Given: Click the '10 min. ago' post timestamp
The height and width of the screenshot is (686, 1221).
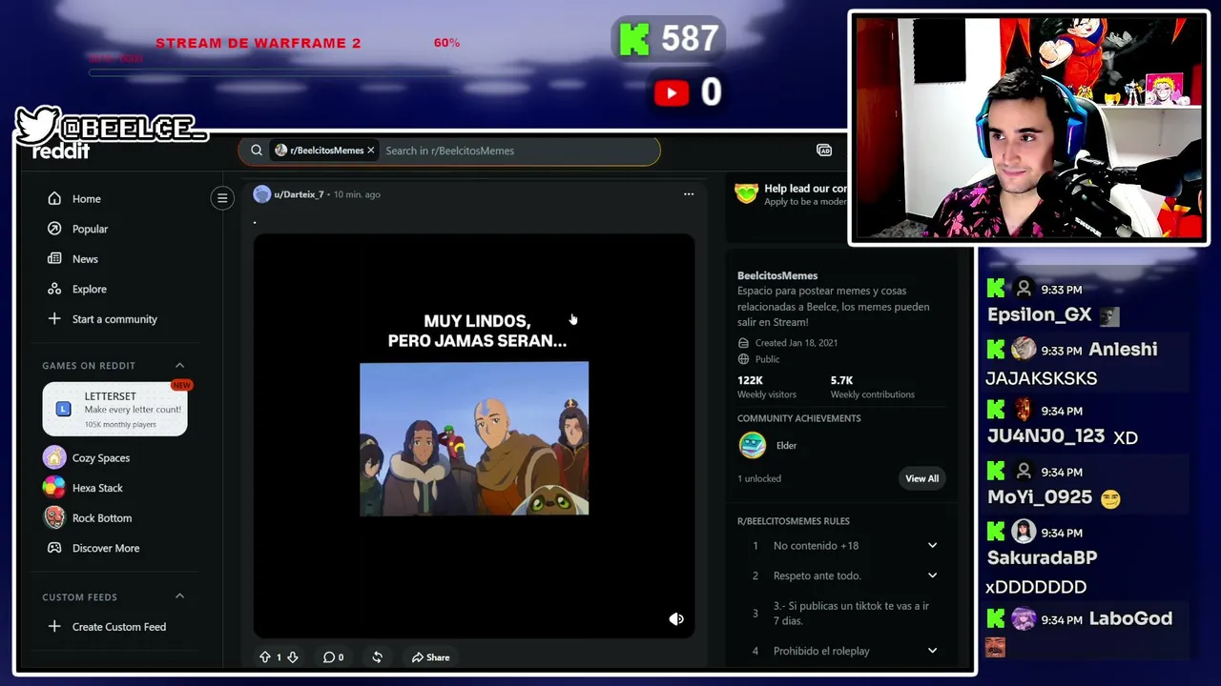Looking at the screenshot, I should click(x=357, y=194).
